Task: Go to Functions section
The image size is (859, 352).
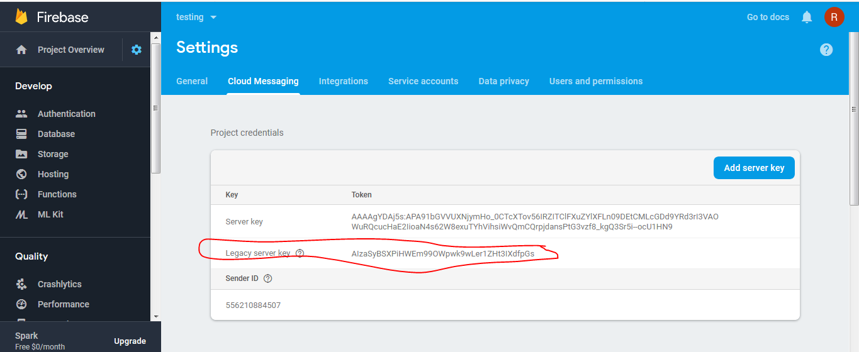Action: click(x=57, y=194)
